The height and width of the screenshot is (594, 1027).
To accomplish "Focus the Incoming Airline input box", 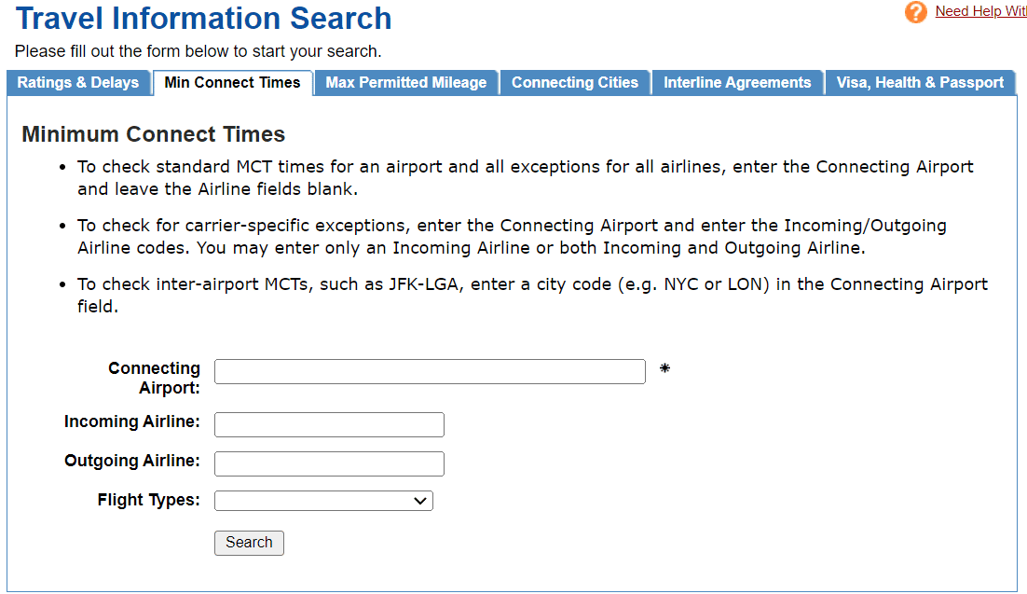I will click(329, 425).
